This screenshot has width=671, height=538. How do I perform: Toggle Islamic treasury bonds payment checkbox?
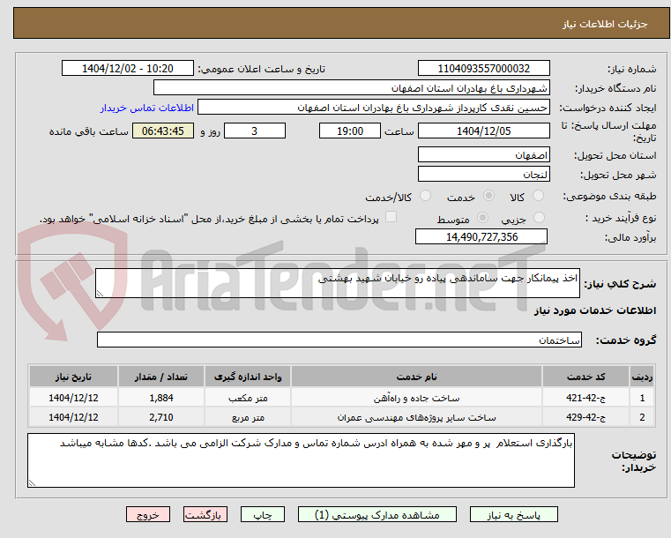(x=391, y=217)
